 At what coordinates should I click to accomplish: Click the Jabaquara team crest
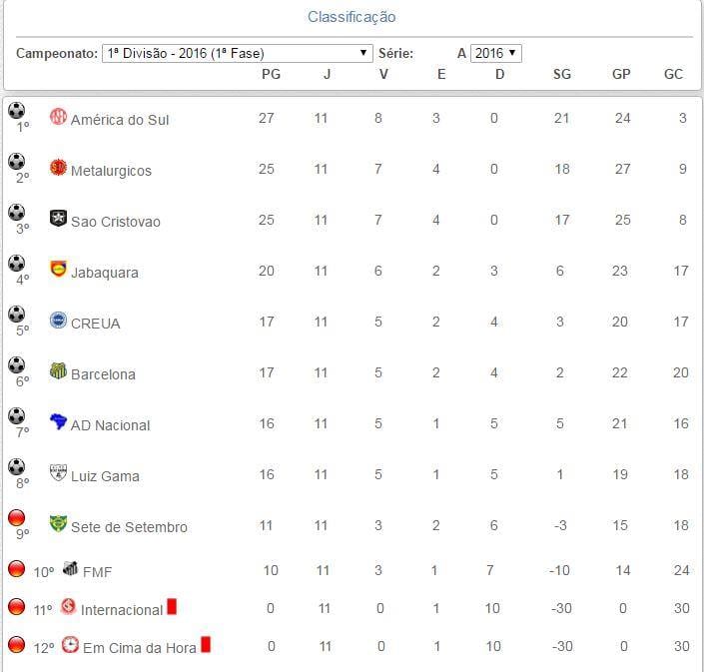tap(58, 270)
